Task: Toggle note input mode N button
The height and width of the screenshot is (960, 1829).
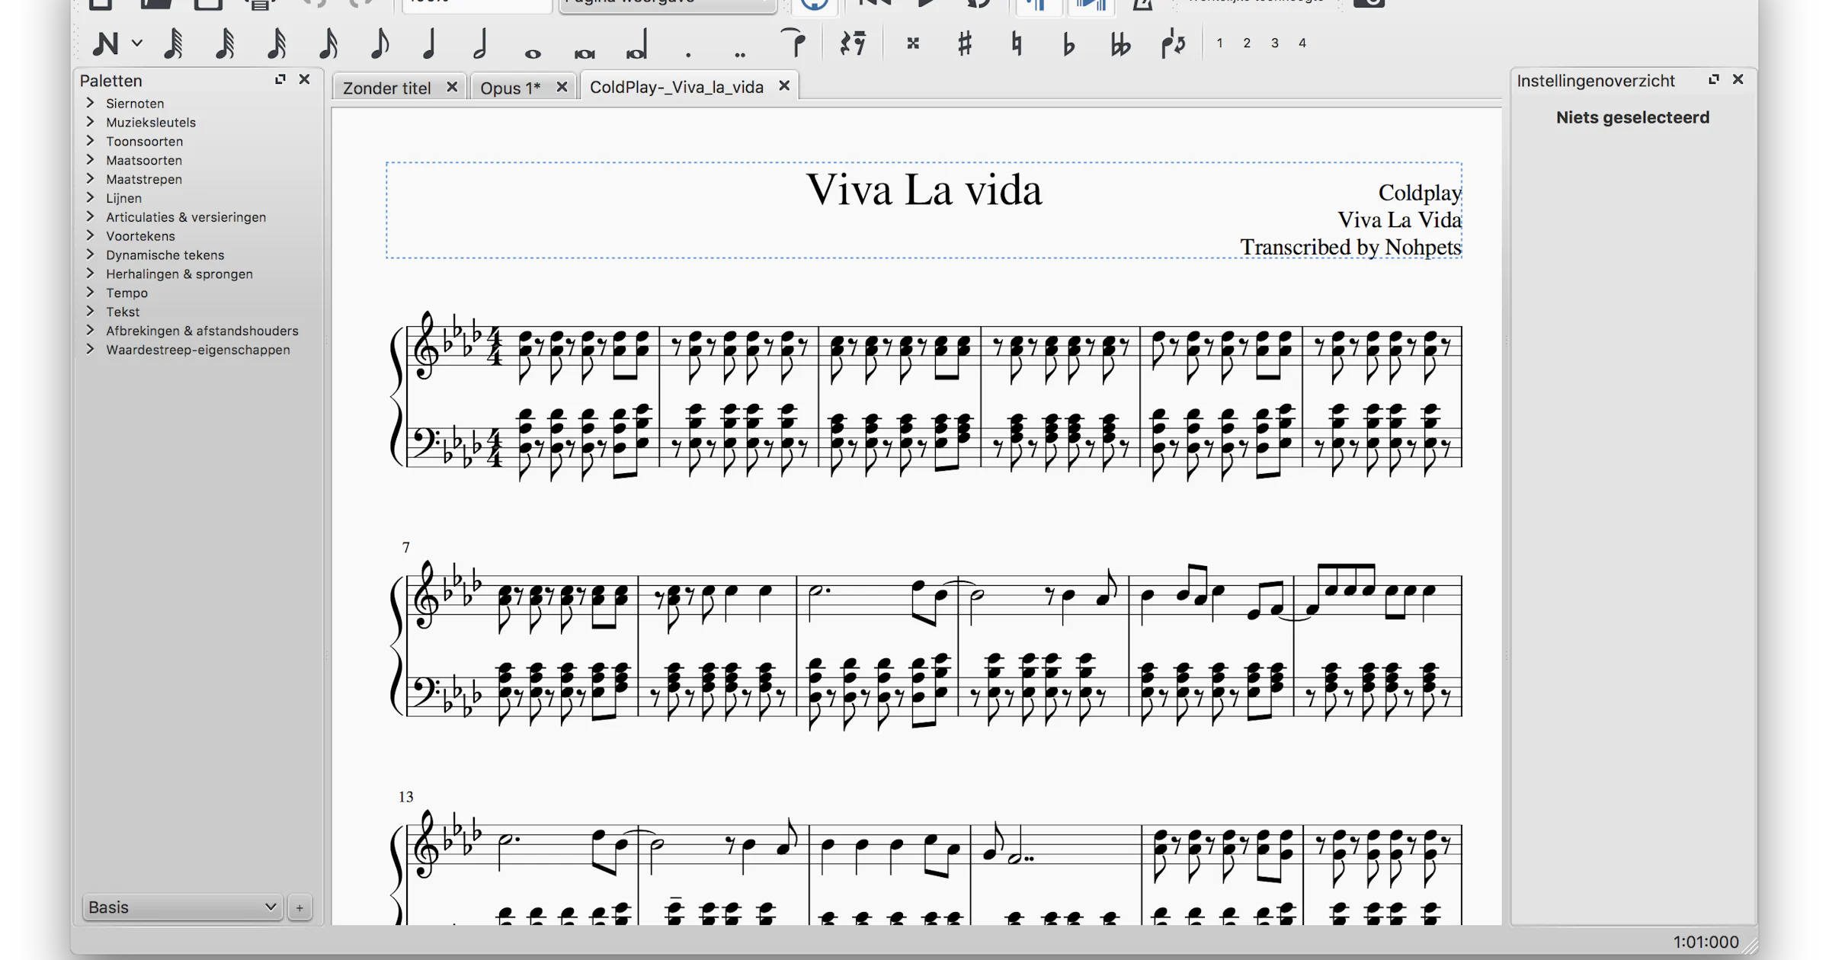Action: 105,43
